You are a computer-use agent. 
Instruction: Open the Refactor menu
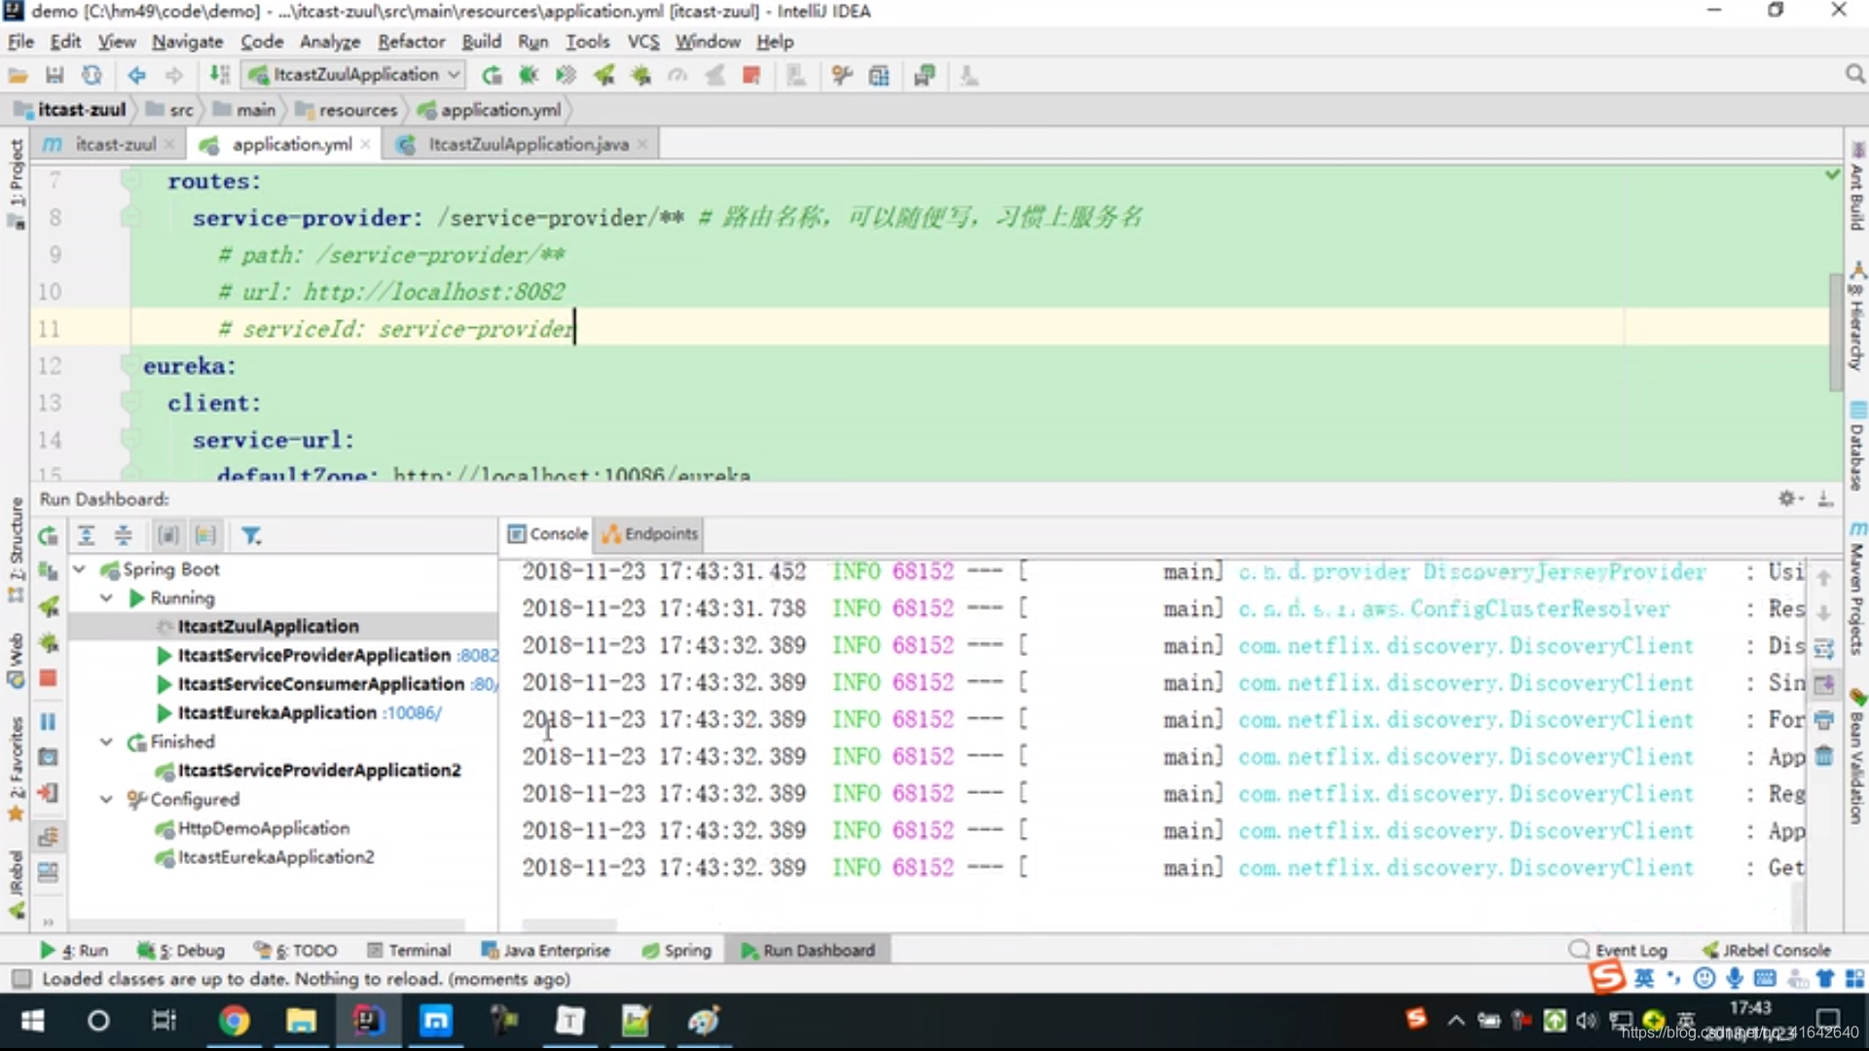pyautogui.click(x=411, y=42)
